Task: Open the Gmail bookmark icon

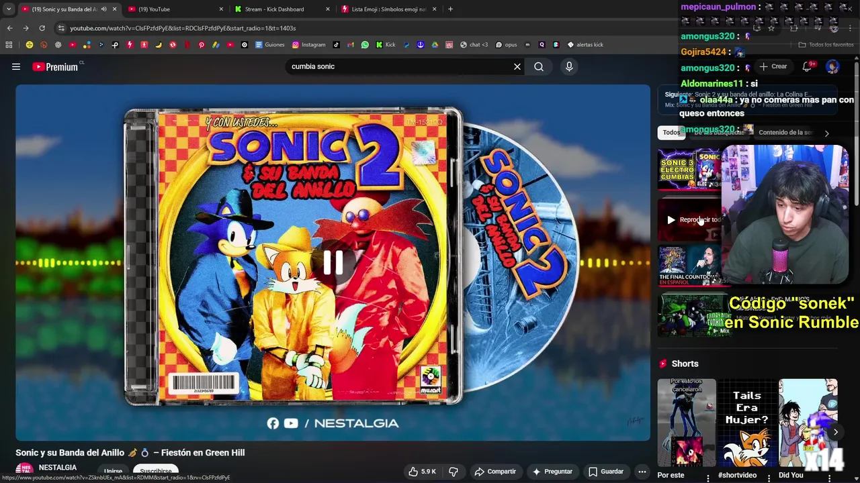Action: pyautogui.click(x=351, y=45)
